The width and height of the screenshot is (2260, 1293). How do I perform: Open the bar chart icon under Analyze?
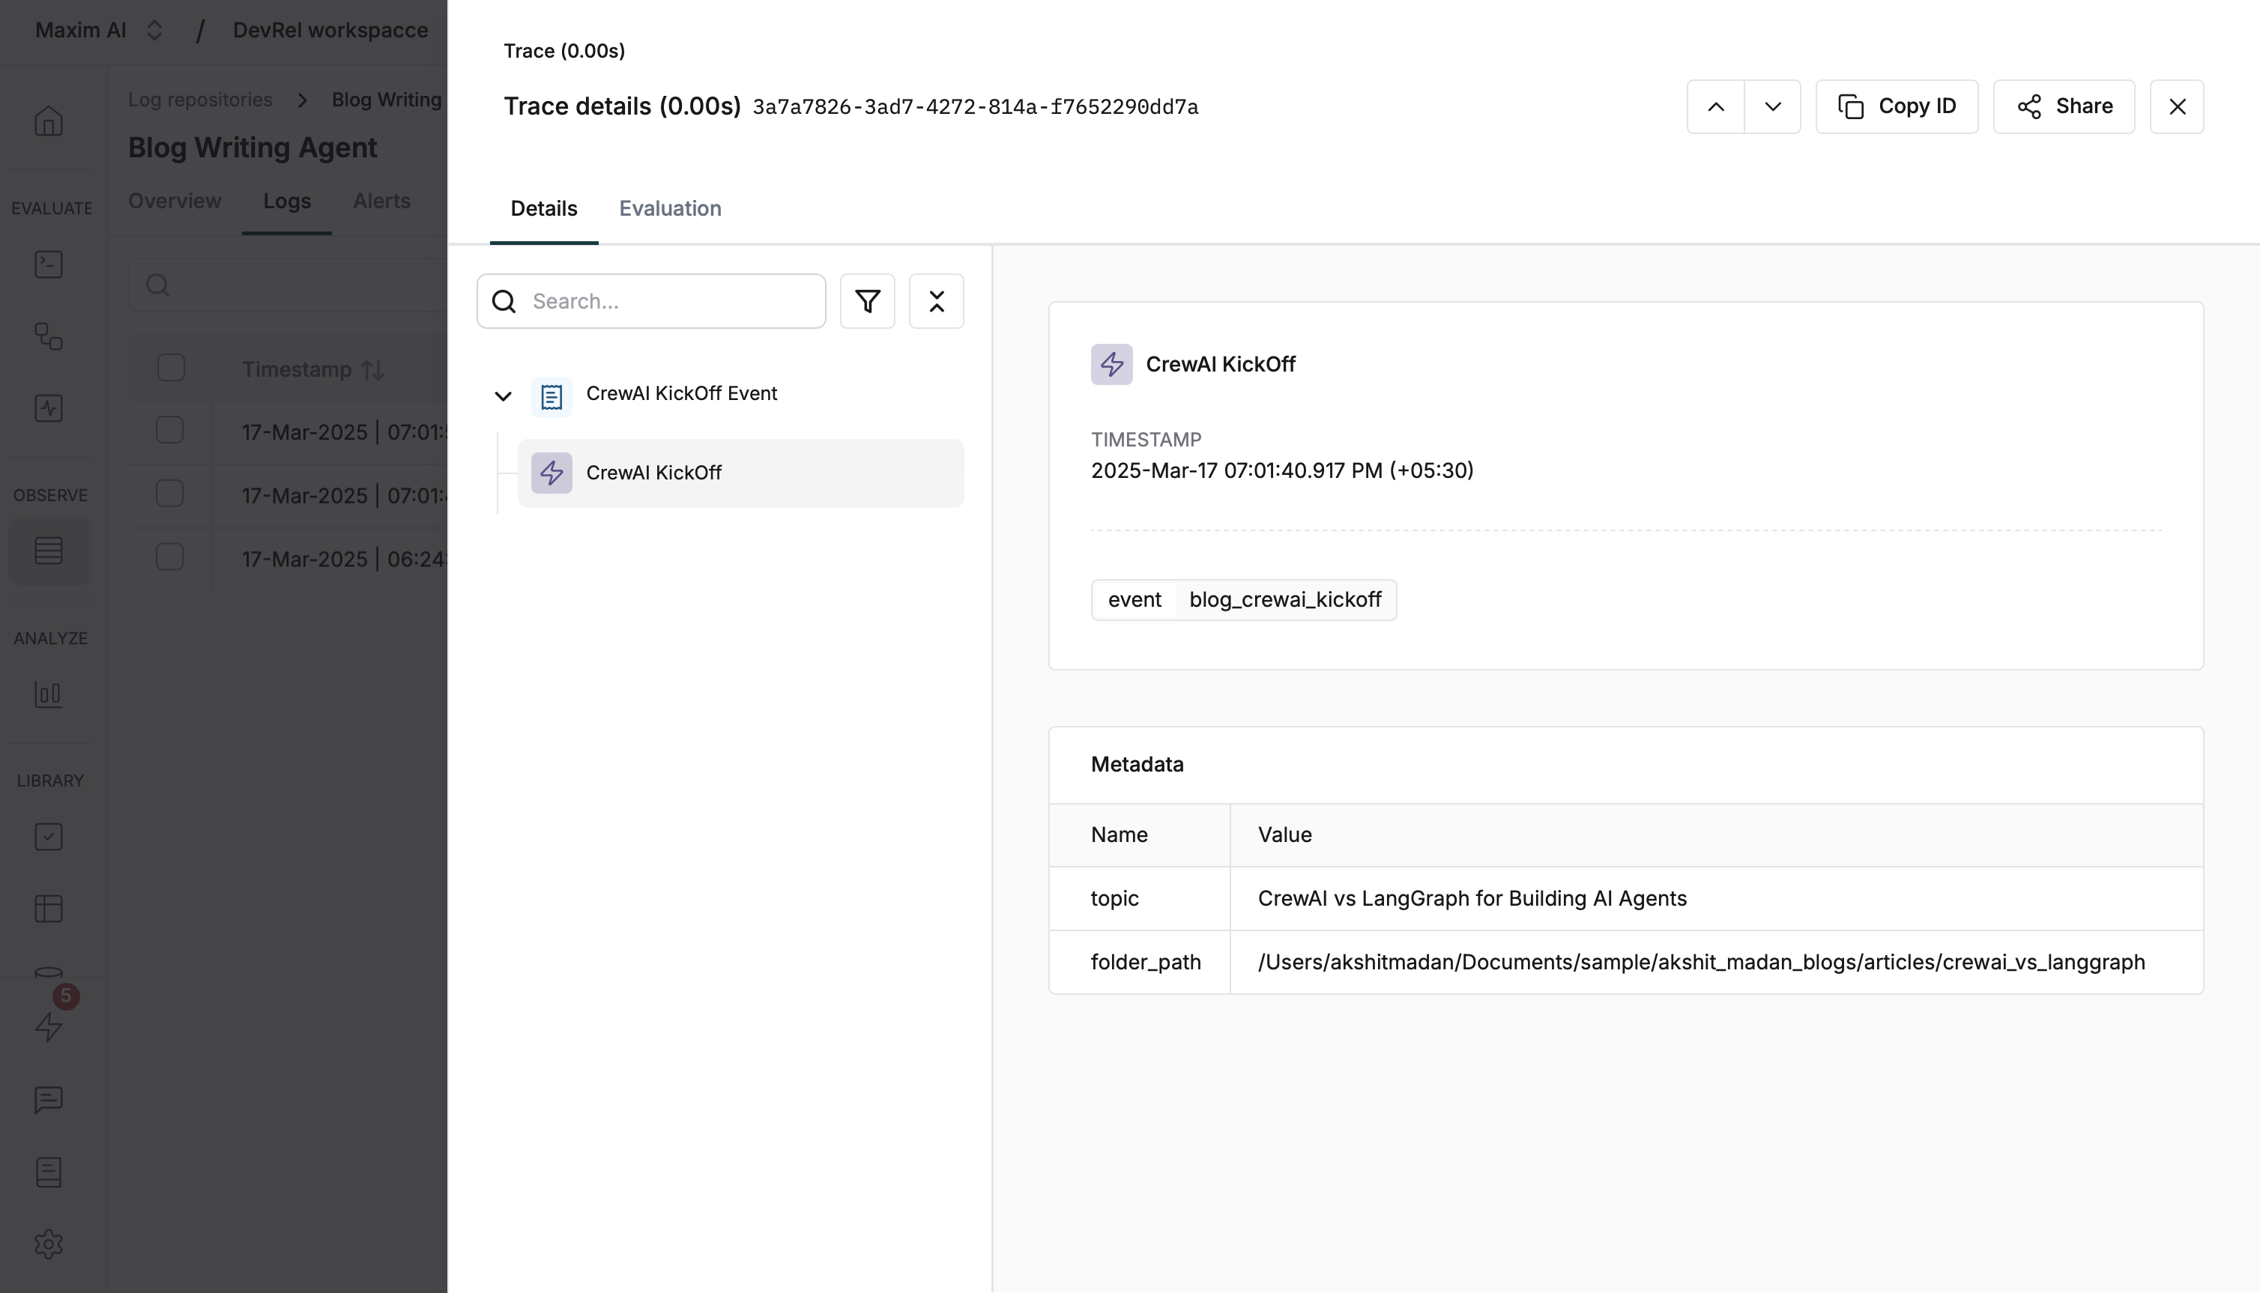(x=49, y=694)
